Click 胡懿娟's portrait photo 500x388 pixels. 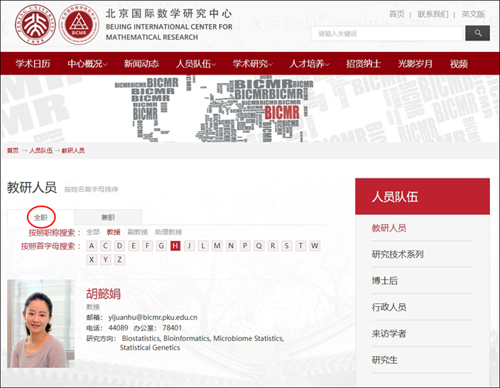[40, 323]
